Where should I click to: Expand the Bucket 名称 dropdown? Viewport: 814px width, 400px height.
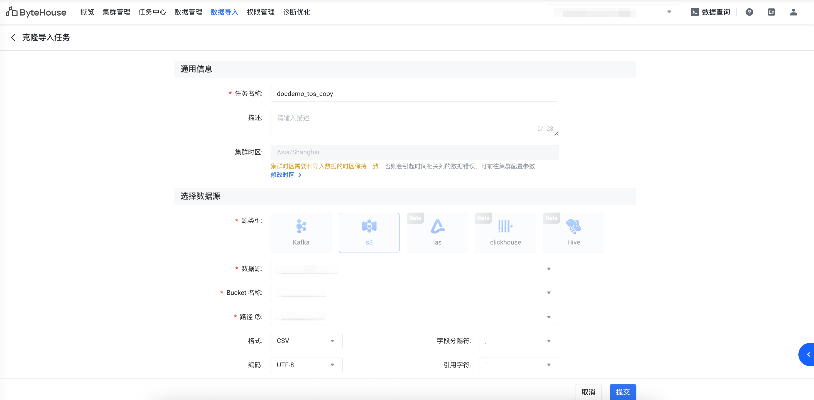click(x=414, y=293)
